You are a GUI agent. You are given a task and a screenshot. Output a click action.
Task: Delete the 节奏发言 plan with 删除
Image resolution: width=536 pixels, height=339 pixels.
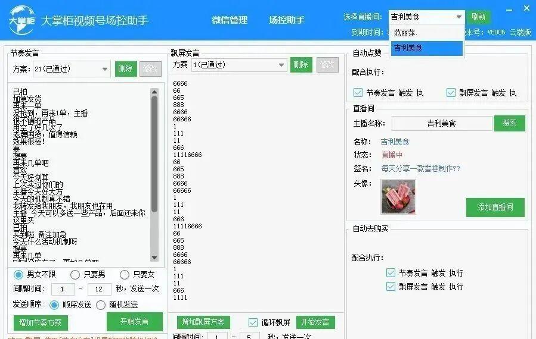[x=126, y=69]
